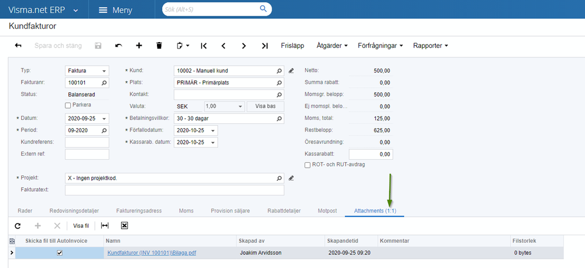The height and width of the screenshot is (268, 585).
Task: Click lookup magnifier in Kund field
Action: (279, 71)
